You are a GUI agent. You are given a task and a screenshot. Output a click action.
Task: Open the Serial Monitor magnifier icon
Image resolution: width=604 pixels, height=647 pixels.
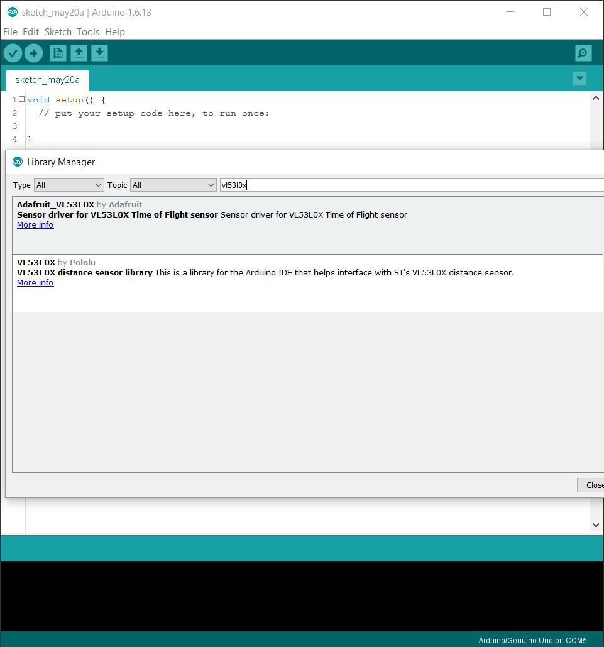click(583, 53)
